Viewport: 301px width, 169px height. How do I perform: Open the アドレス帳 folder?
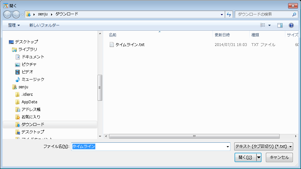[31, 110]
